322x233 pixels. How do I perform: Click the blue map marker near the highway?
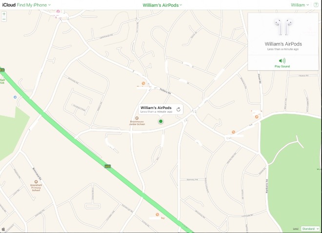[x=15, y=97]
